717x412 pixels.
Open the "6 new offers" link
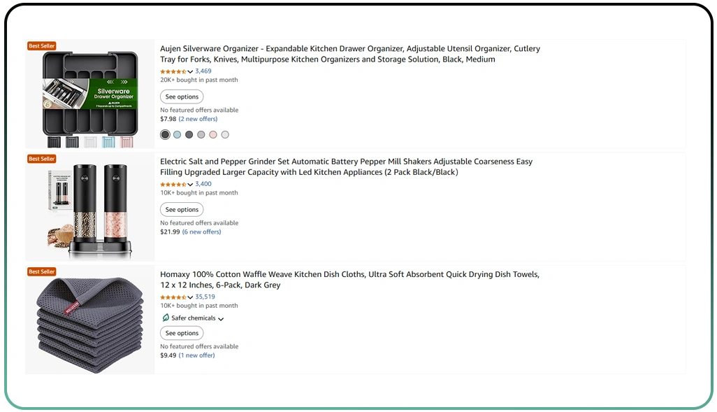pos(201,232)
